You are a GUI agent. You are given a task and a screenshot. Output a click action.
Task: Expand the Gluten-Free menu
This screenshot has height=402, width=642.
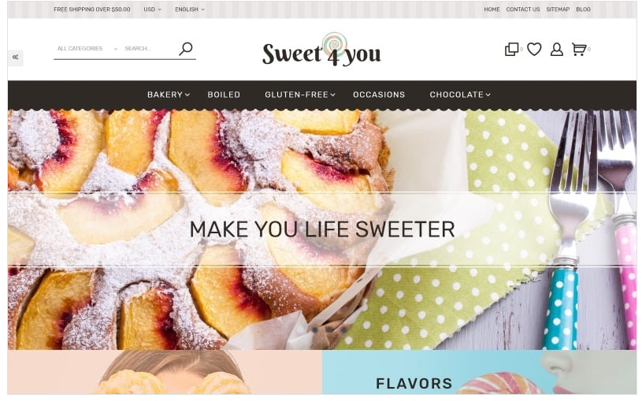click(300, 95)
